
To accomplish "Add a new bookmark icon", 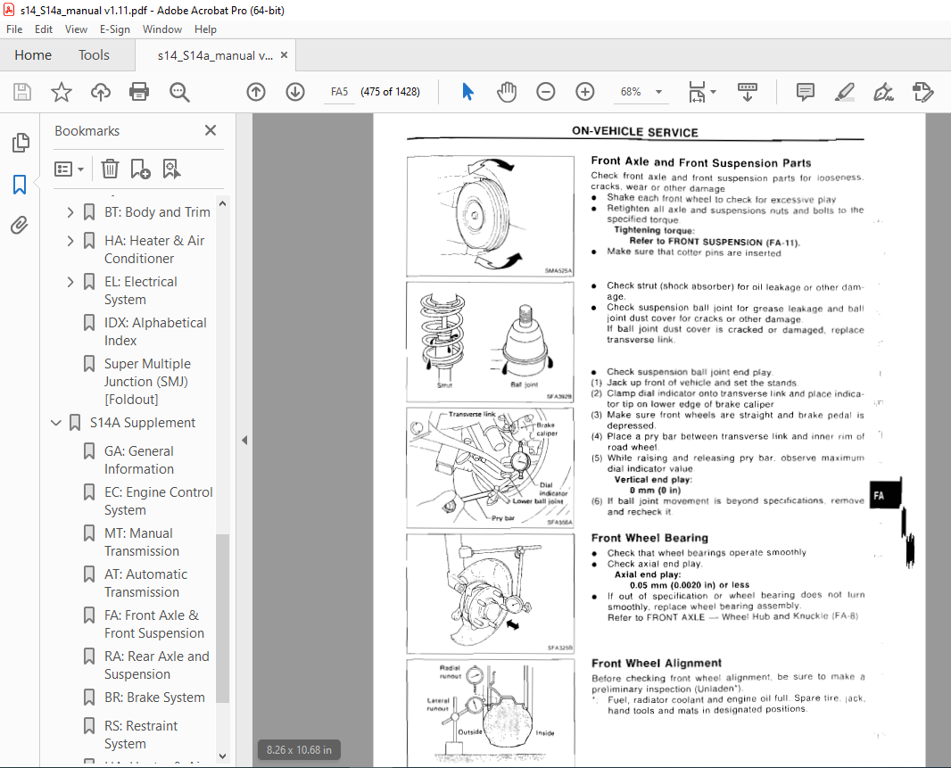I will click(140, 169).
